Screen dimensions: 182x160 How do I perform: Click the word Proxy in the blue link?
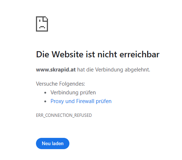[57, 101]
